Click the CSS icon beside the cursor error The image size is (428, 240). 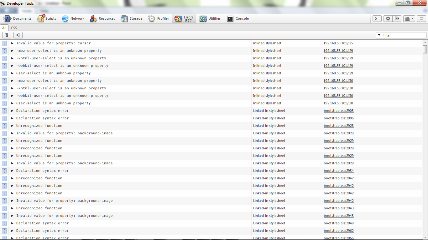tap(4, 43)
